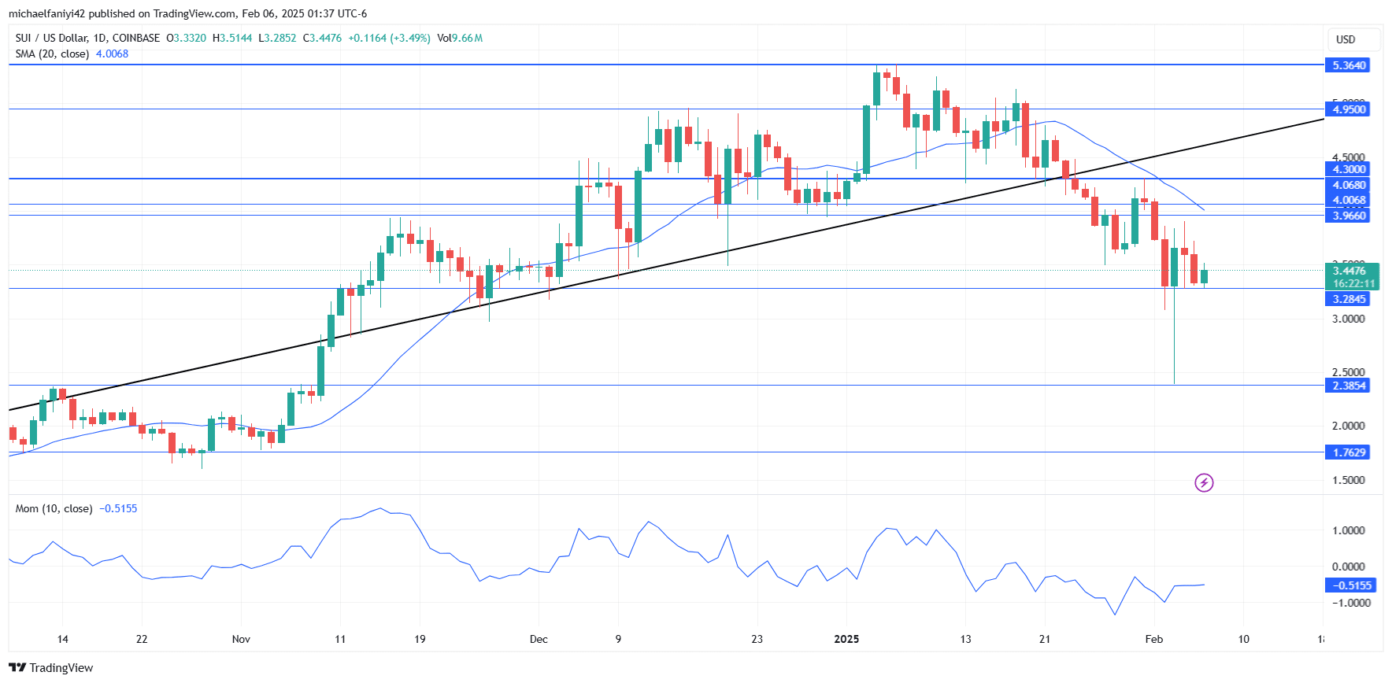Click the Dec date label on time axis
This screenshot has width=1392, height=683.
click(539, 639)
